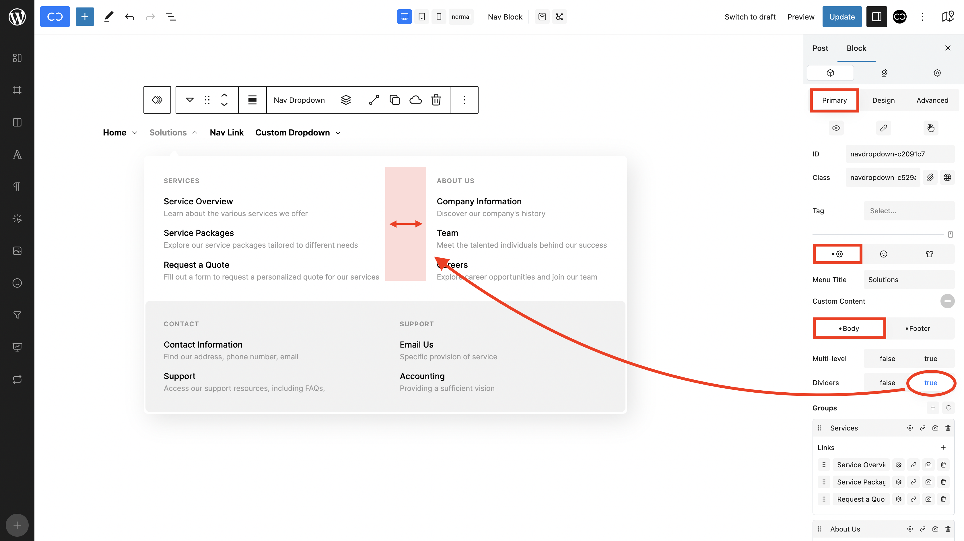Click the trash icon in the block toolbar

pyautogui.click(x=436, y=100)
